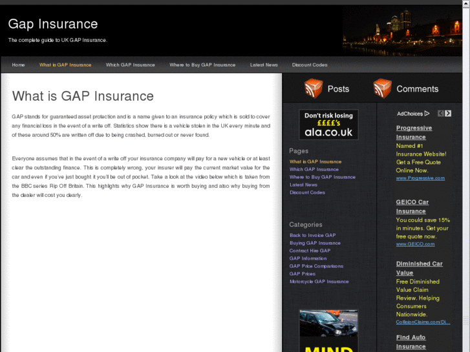Click the Progressive Insurance ad heading
The height and width of the screenshot is (352, 470).
point(414,132)
